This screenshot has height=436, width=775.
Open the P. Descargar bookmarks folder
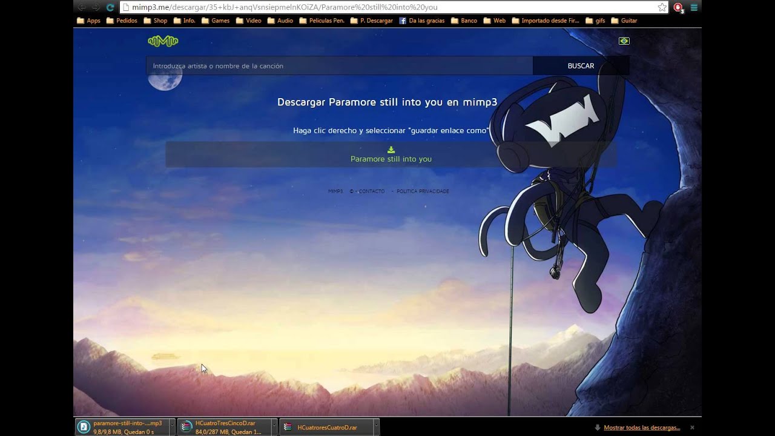(x=371, y=21)
